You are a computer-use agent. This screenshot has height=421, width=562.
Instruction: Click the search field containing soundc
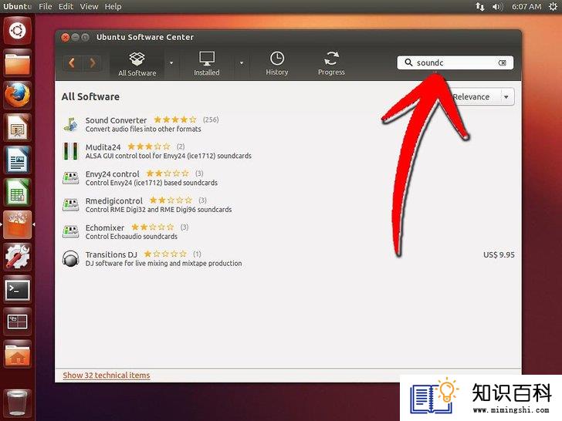(455, 62)
